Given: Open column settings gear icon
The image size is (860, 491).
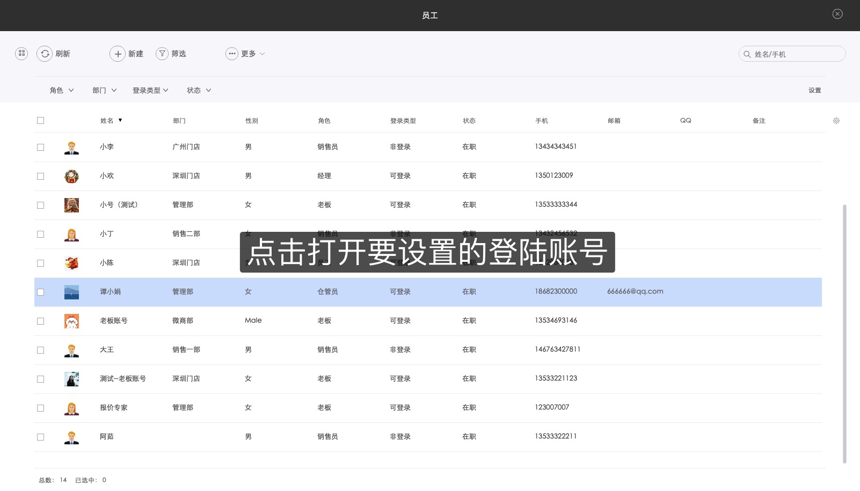Looking at the screenshot, I should coord(836,121).
